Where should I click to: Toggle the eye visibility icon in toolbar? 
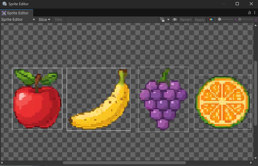[174, 20]
